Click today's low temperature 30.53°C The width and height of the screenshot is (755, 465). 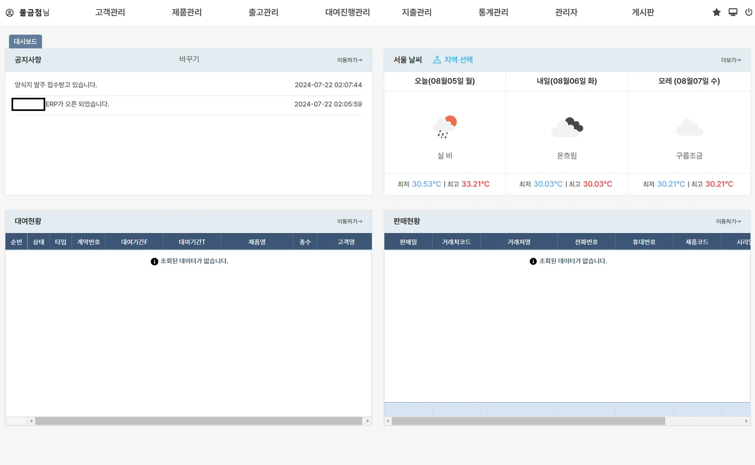click(426, 184)
